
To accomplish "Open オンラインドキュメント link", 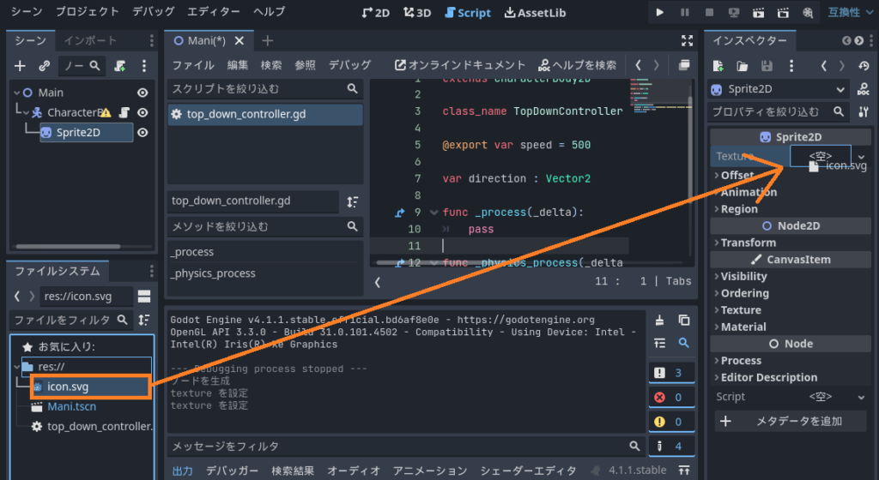I will pyautogui.click(x=460, y=65).
